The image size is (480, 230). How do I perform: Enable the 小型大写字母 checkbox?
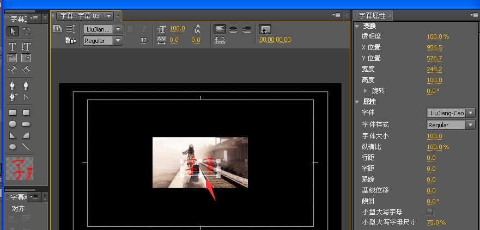429,212
